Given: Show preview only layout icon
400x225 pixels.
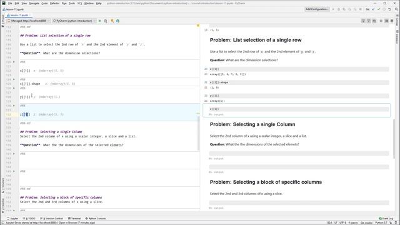Looking at the screenshot, I should (x=392, y=21).
